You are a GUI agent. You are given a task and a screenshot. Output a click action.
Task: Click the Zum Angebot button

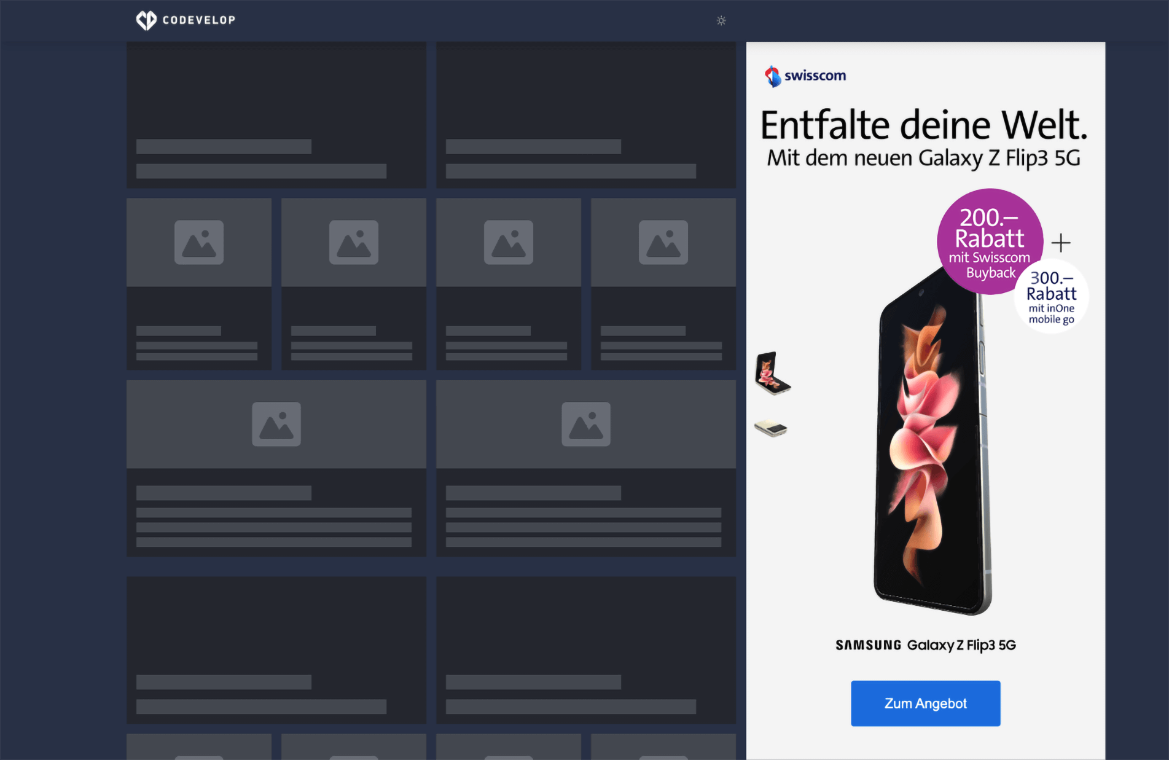point(925,703)
